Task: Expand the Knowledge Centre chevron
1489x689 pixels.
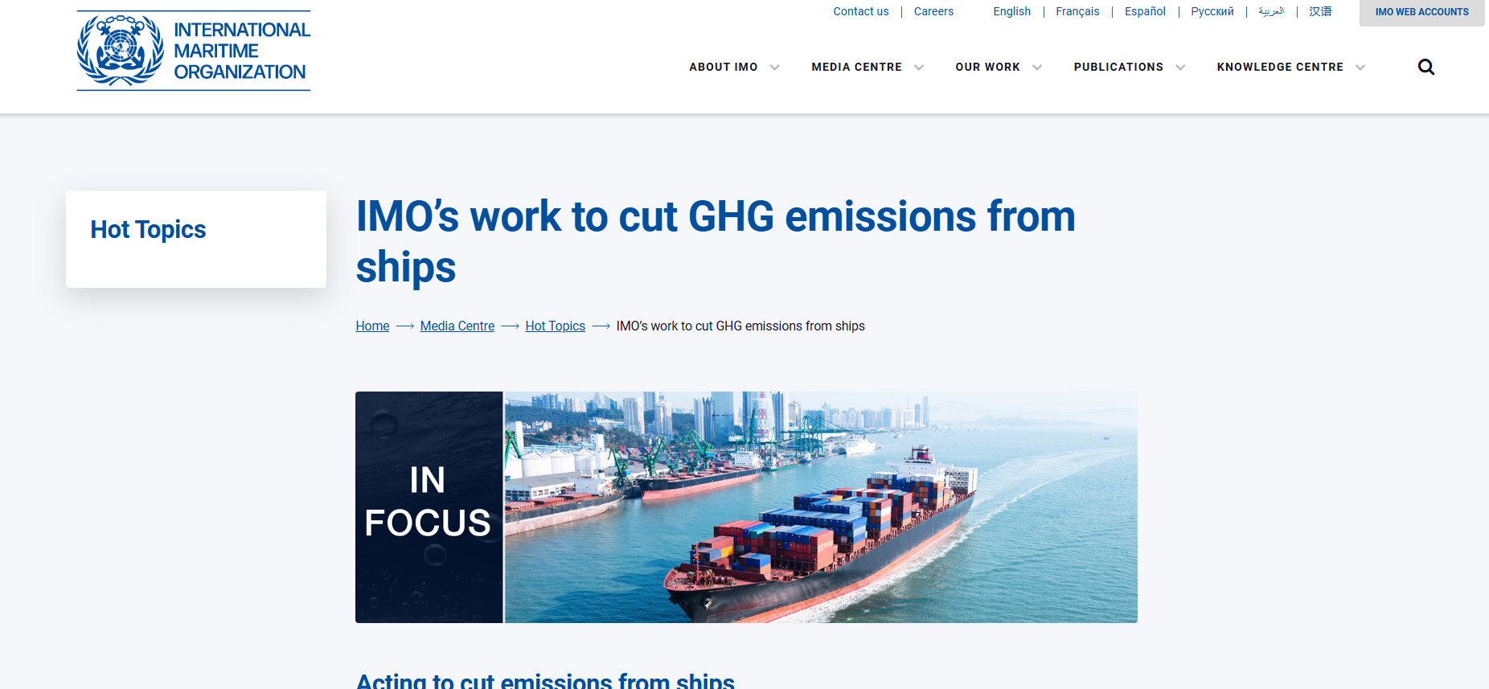Action: (1360, 68)
